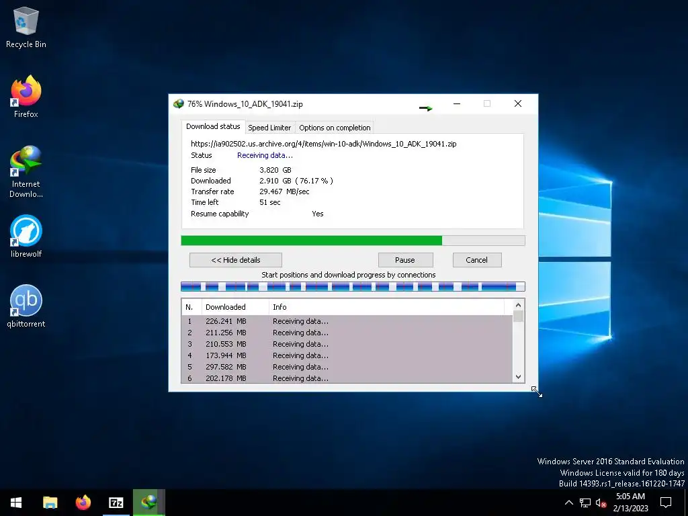Switch to the Download status tab
The image size is (688, 516).
click(213, 126)
